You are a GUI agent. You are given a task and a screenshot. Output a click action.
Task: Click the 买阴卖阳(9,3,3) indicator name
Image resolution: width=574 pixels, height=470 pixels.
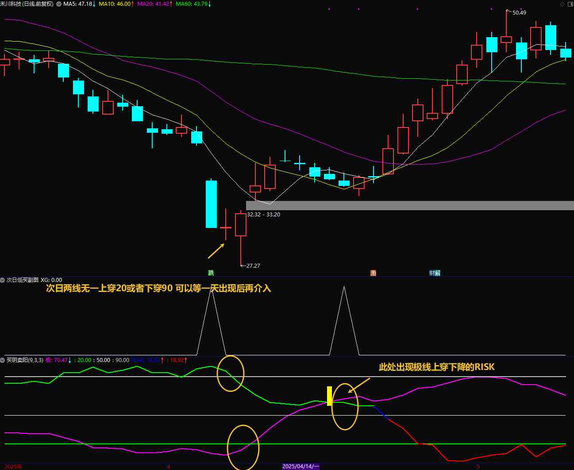click(x=25, y=360)
